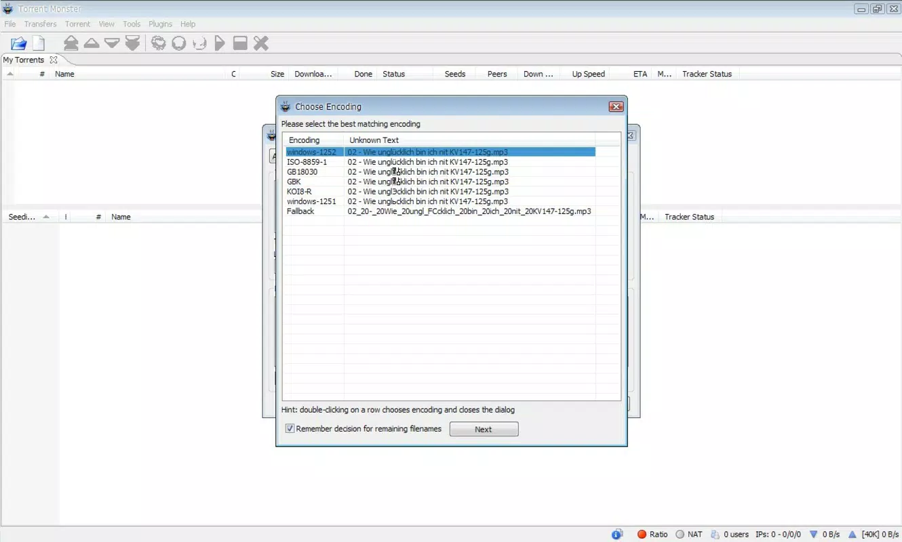Select the Fallback encoding row
This screenshot has width=902, height=542.
click(x=441, y=211)
